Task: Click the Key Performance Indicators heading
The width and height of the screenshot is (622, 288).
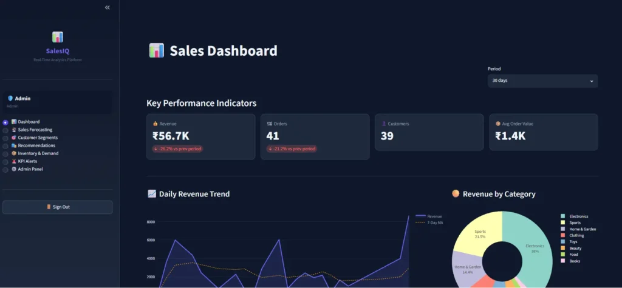Action: [202, 104]
